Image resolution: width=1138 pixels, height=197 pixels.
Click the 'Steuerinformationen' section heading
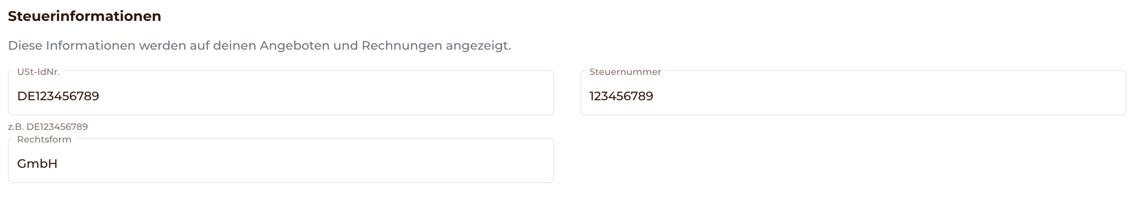[84, 16]
